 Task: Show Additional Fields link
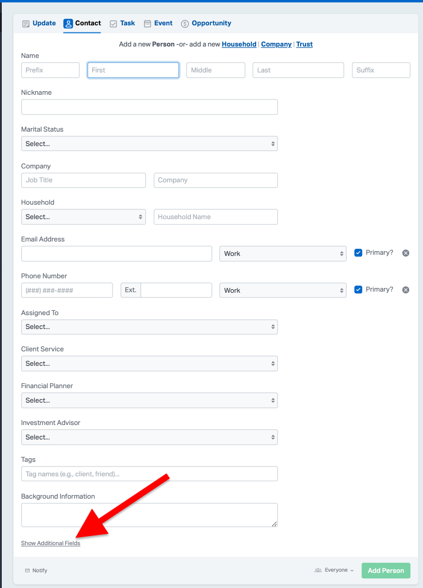(51, 543)
